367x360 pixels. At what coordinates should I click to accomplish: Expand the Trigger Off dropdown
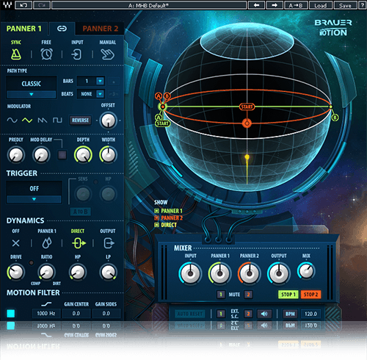[34, 199]
